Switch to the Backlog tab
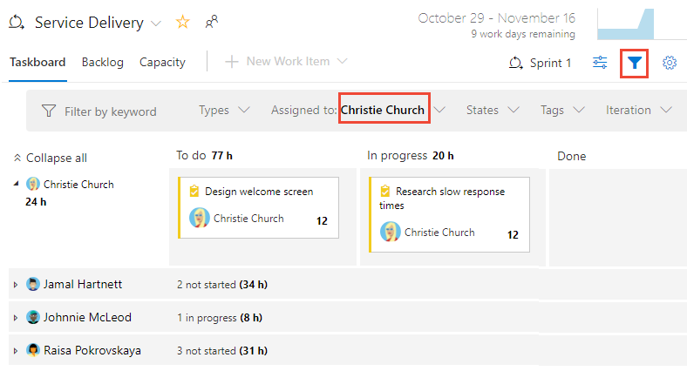Screen dimensions: 687x371 (x=102, y=62)
